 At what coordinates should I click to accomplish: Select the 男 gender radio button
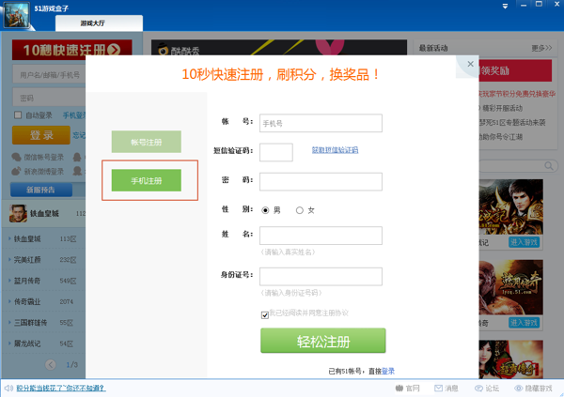pos(266,210)
